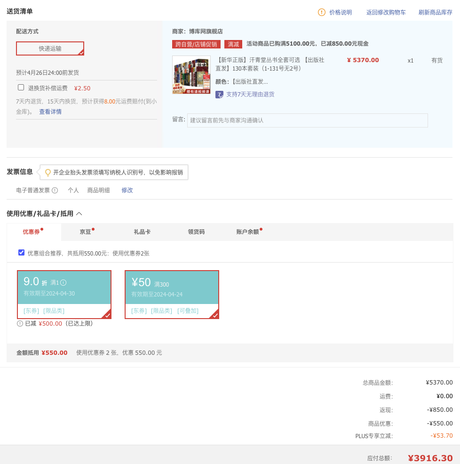Switch to the 京豆 tab
Image resolution: width=460 pixels, height=464 pixels.
tap(85, 232)
